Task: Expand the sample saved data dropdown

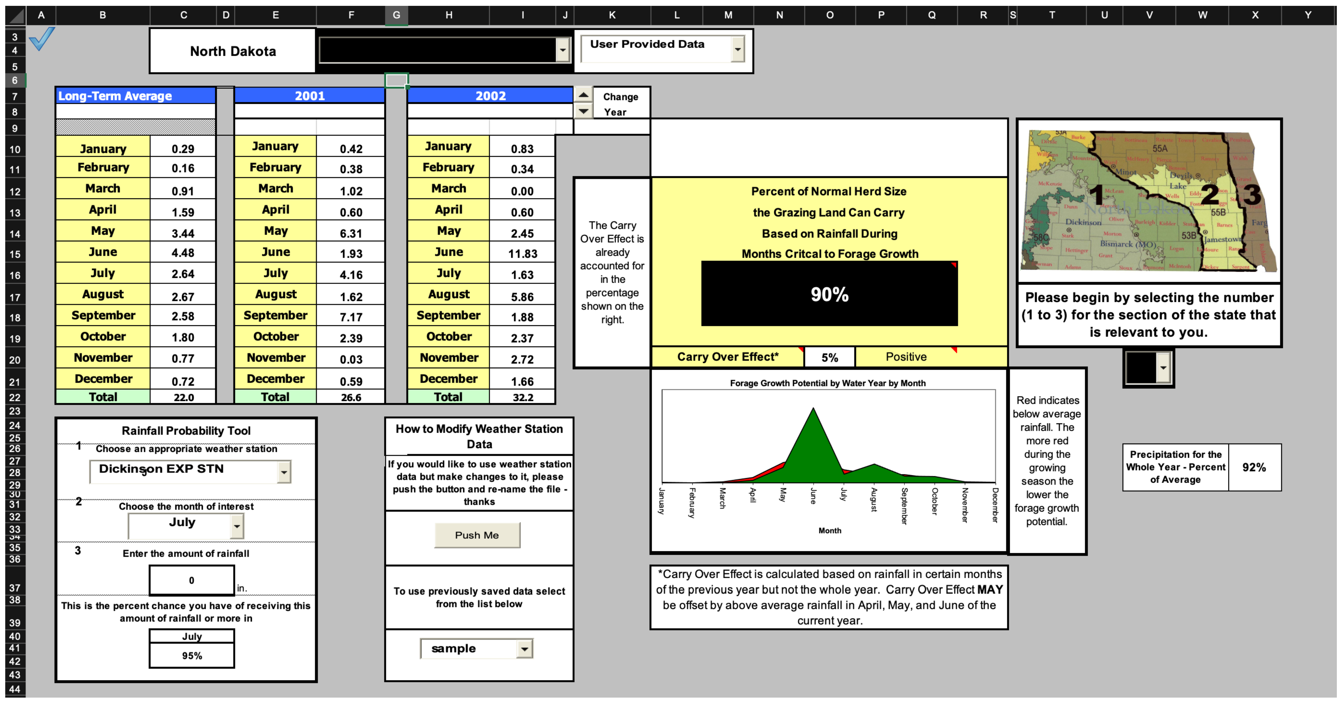Action: [524, 649]
